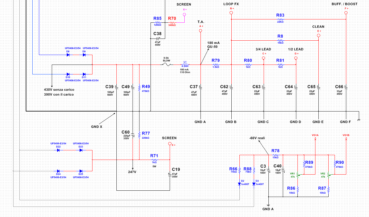This screenshot has width=369, height=217.
Task: Click the LOOP FX B+ terminal
Action: [231, 13]
